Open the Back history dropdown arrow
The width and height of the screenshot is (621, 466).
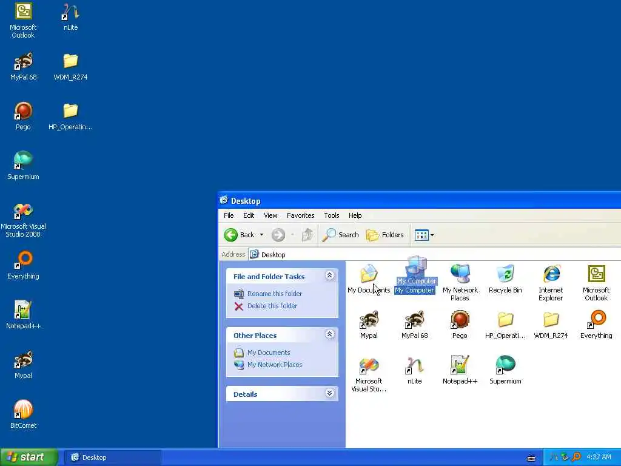(261, 235)
